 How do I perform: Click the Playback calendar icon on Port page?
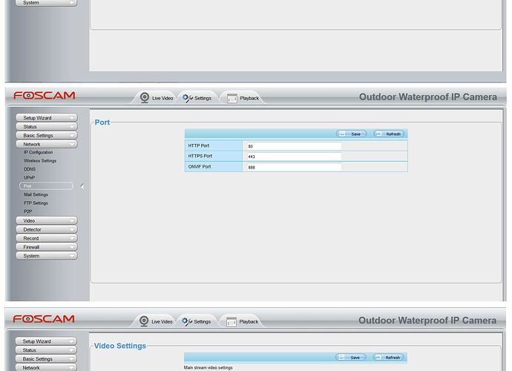[232, 98]
